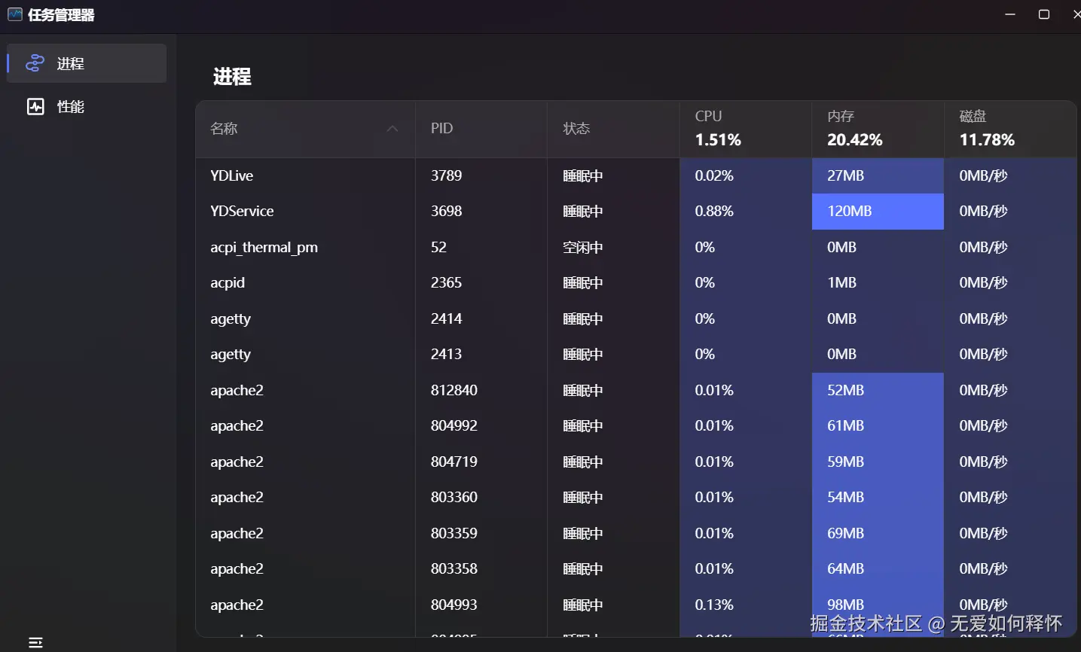Maximize the Task Manager window
The height and width of the screenshot is (652, 1081).
coord(1044,14)
